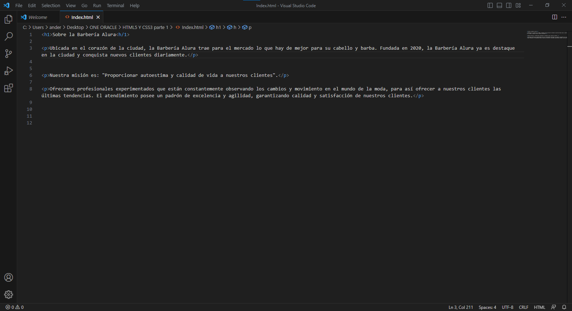Screen dimensions: 572x311
Task: Expand the p symbol breadcrumb
Action: coord(247,27)
